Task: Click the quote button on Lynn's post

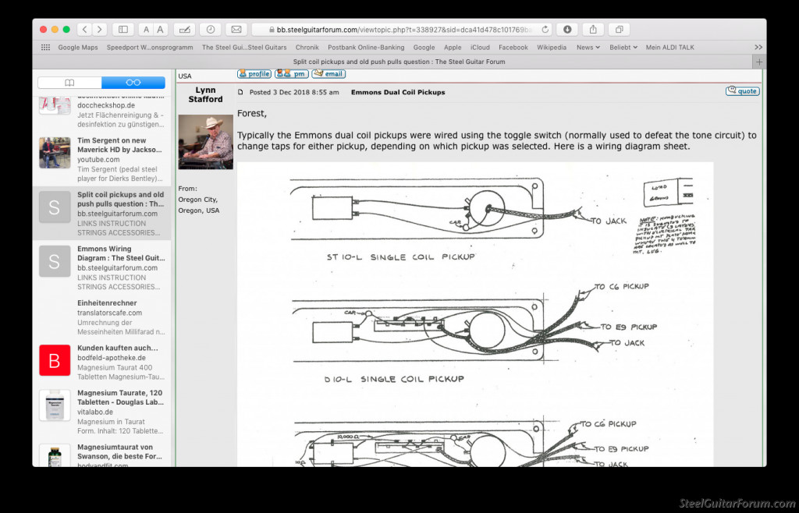Action: 742,91
